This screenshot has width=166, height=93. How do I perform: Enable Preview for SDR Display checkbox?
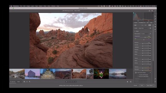click(x=138, y=76)
